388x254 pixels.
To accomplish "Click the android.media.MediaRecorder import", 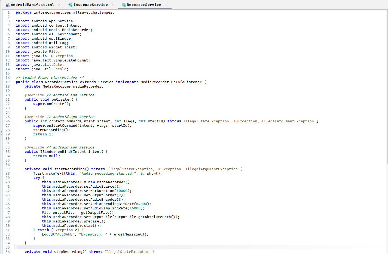I will click(61, 30).
